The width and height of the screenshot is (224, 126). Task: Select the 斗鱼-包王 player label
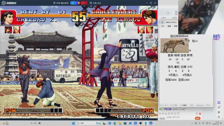(95, 3)
